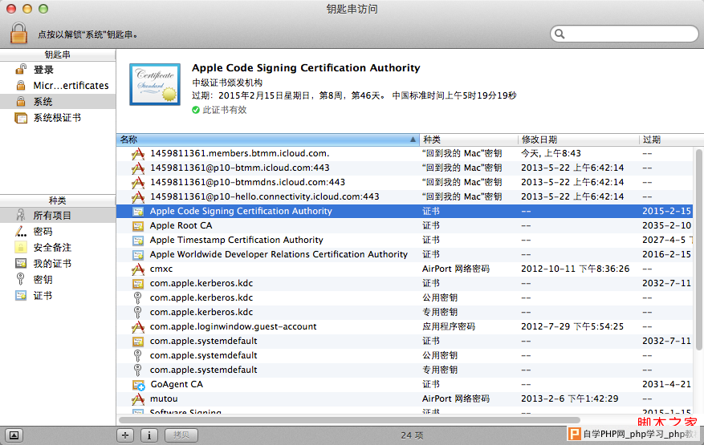Select Apple Code Signing Certification Authority row
Viewport: 704px width, 445px height.
point(404,211)
